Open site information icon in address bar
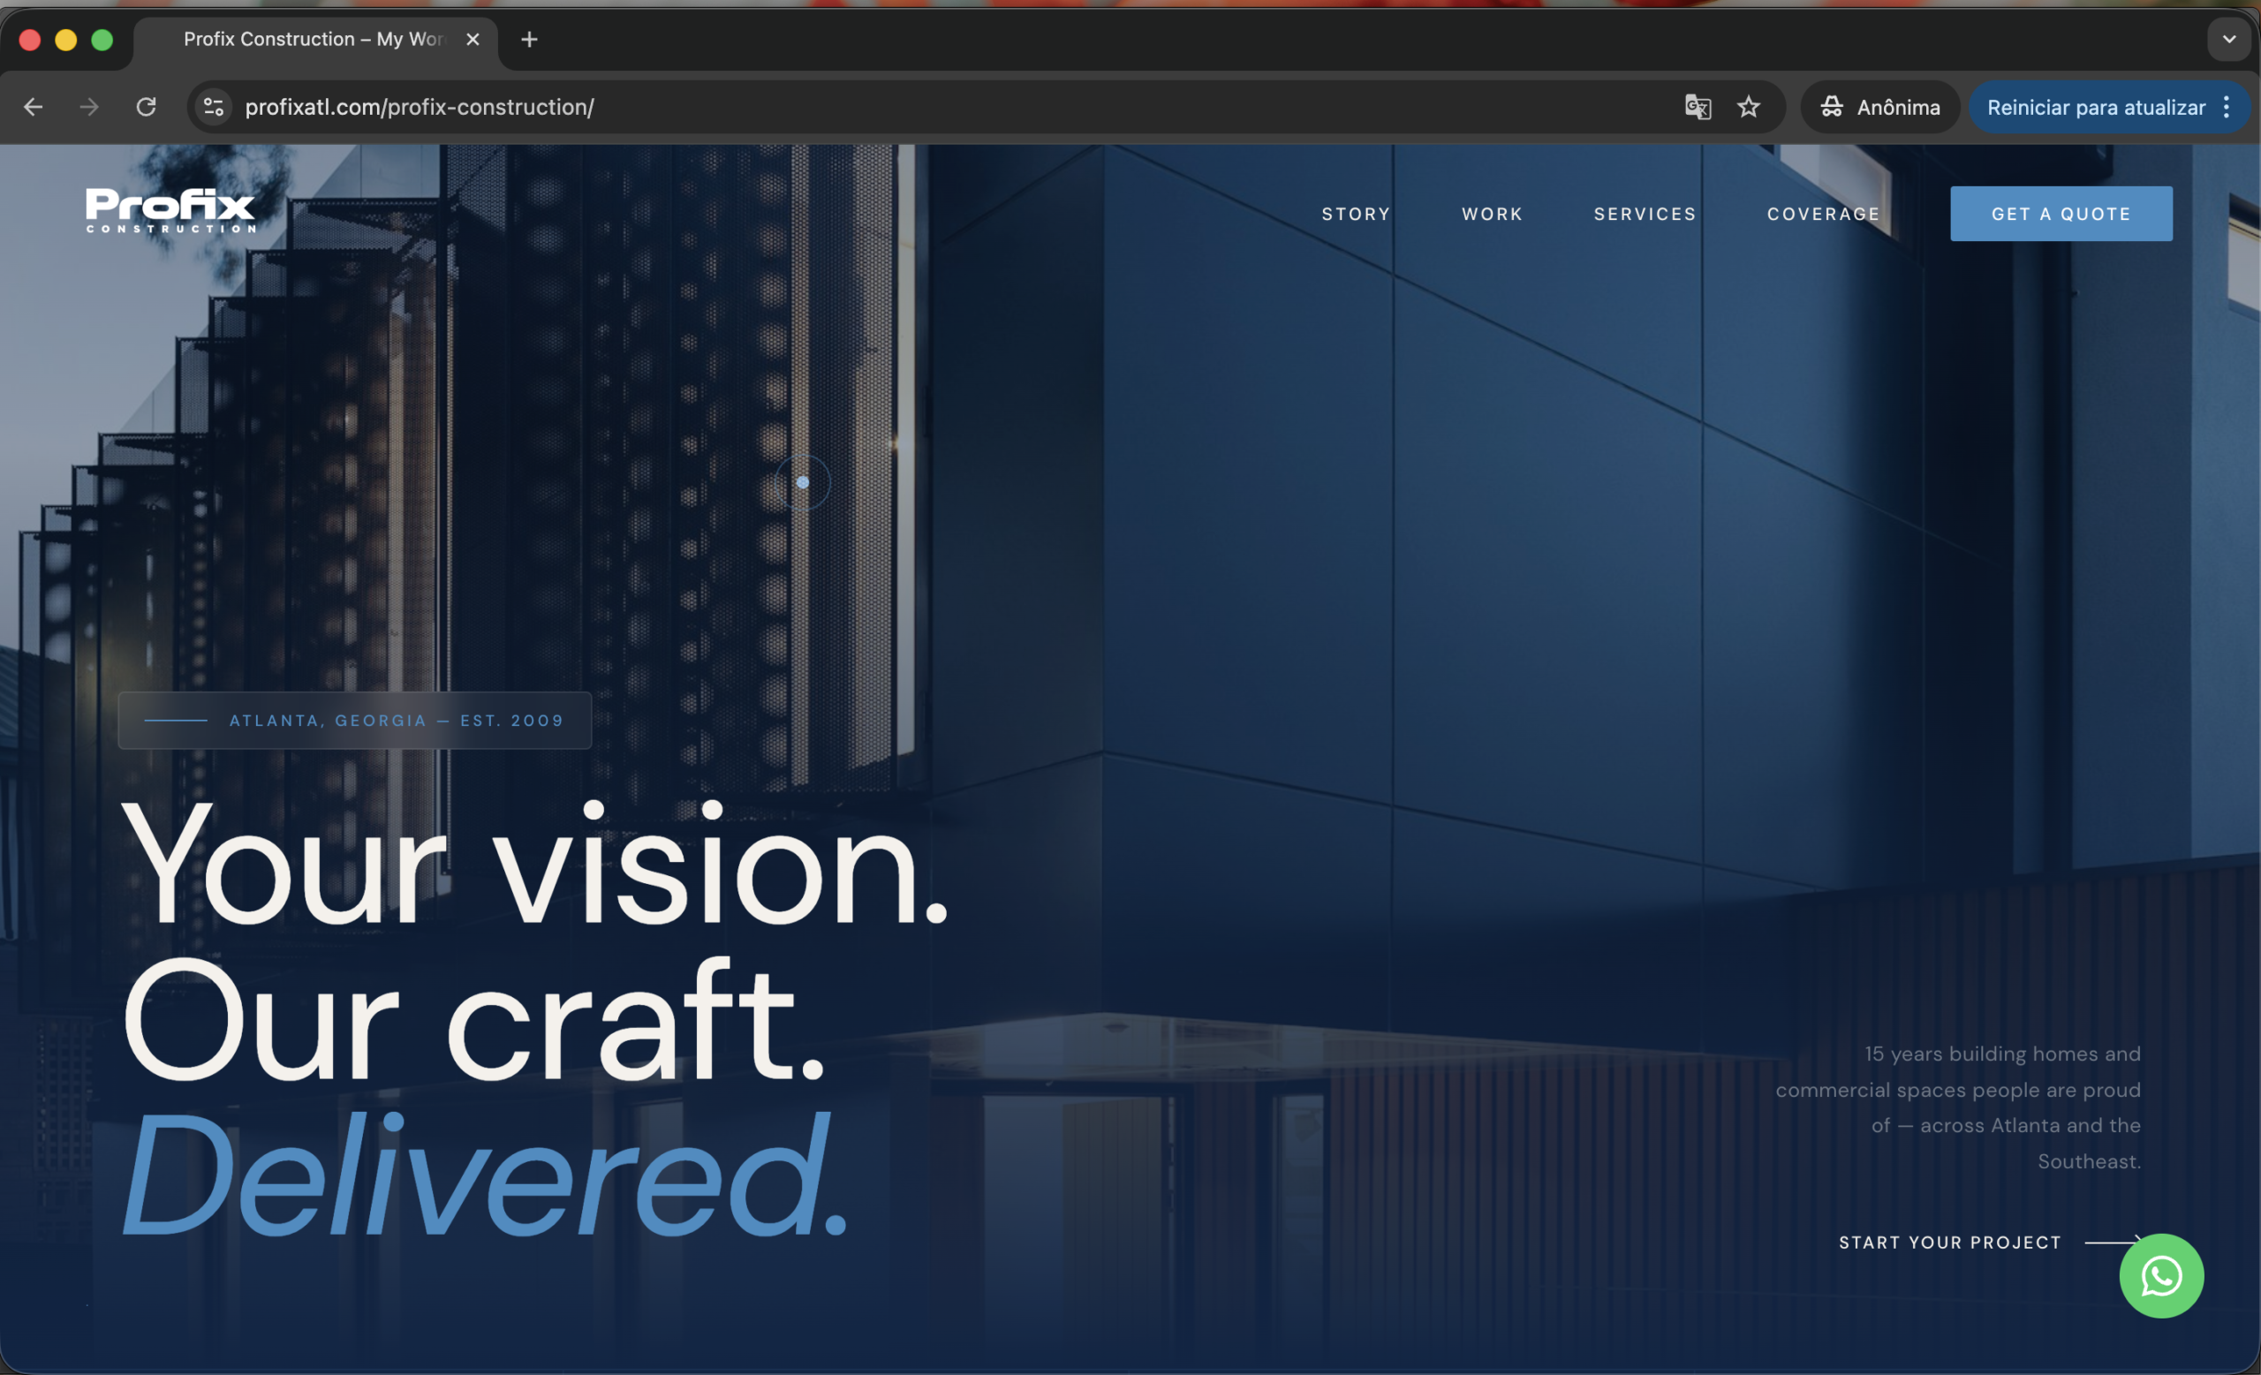Image resolution: width=2261 pixels, height=1375 pixels. (x=214, y=108)
